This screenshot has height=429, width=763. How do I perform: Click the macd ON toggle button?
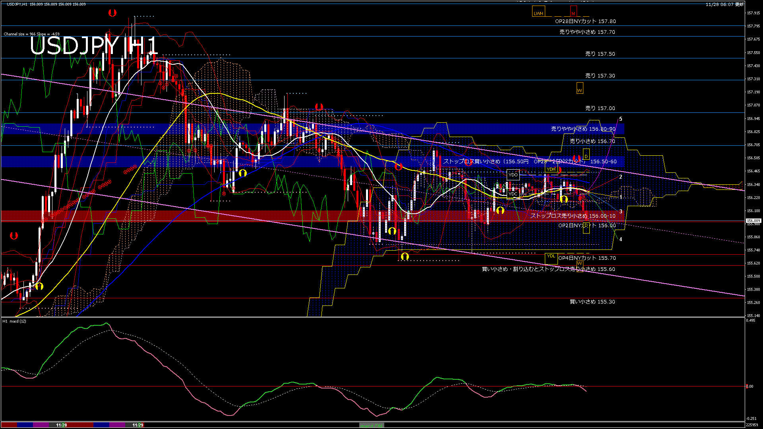pyautogui.click(x=371, y=425)
